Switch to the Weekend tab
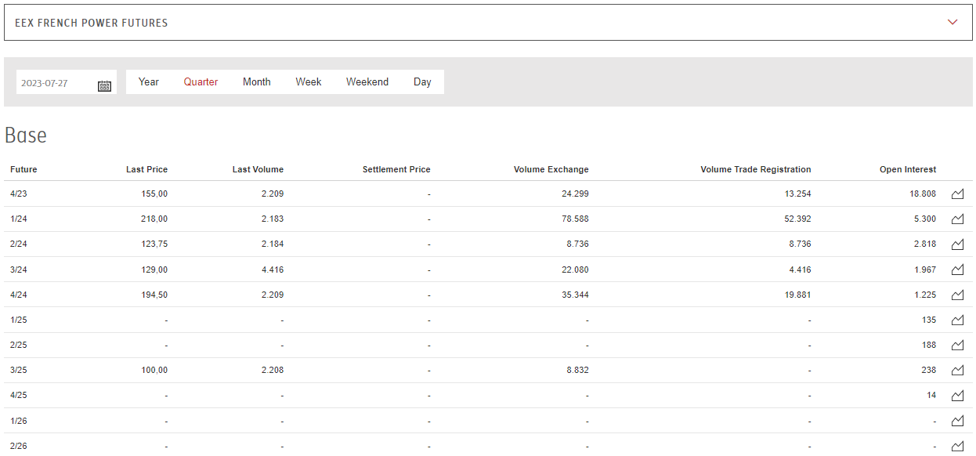976x456 pixels. click(367, 81)
